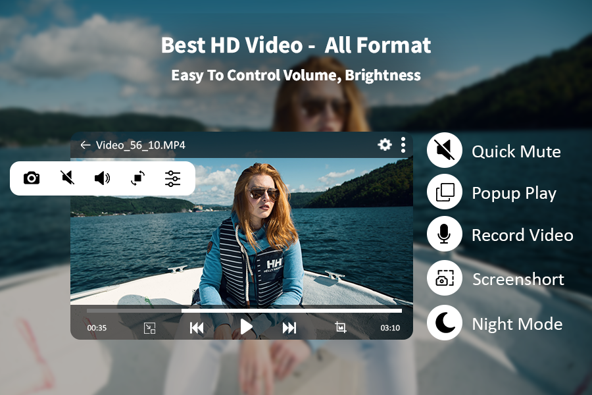The height and width of the screenshot is (395, 592).
Task: Click the Screenshort label
Action: (x=518, y=279)
